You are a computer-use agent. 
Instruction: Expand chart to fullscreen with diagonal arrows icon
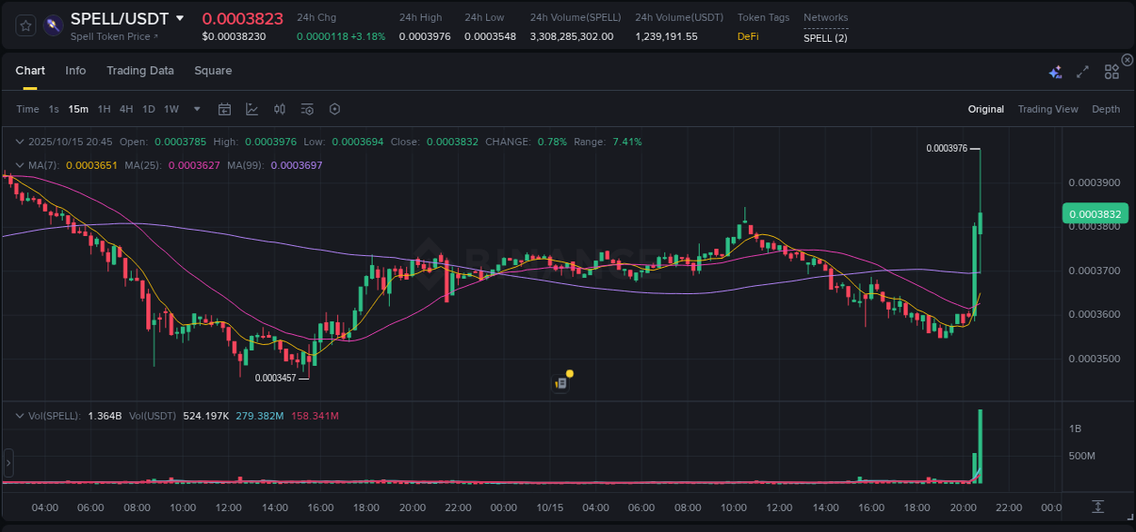click(x=1081, y=71)
